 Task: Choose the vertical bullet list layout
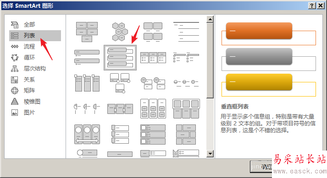[87, 57]
